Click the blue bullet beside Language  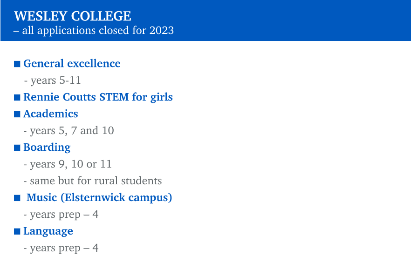[x=17, y=232]
